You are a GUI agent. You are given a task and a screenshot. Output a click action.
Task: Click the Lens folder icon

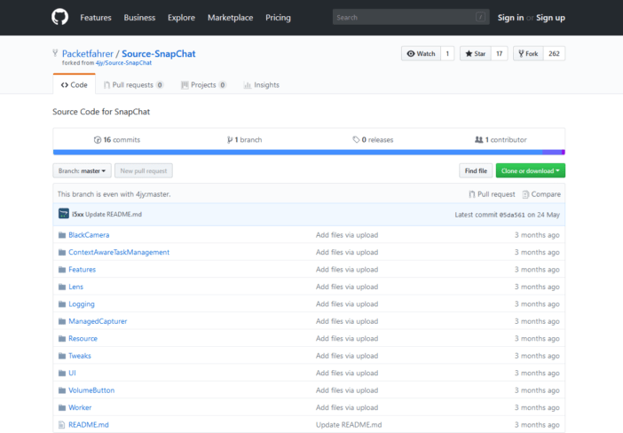point(62,287)
